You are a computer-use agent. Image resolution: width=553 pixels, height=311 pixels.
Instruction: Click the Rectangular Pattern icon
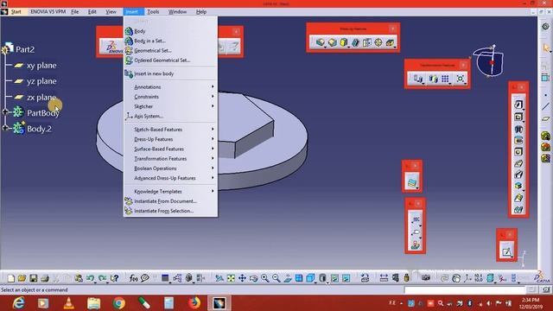[x=445, y=79]
